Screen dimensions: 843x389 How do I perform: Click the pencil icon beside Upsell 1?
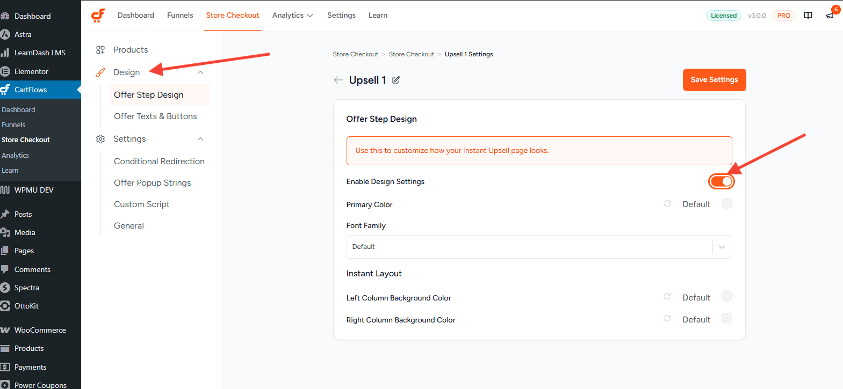coord(396,80)
